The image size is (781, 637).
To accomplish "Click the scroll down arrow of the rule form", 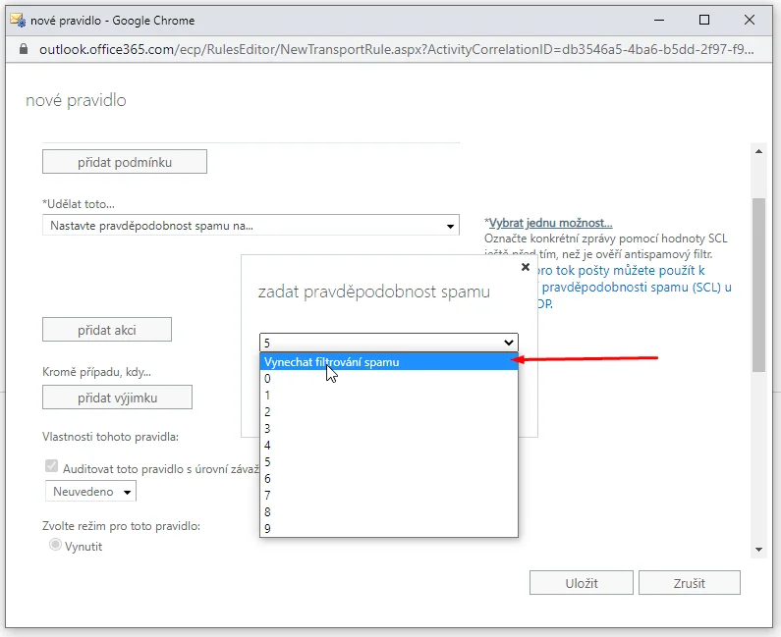I will (x=758, y=550).
